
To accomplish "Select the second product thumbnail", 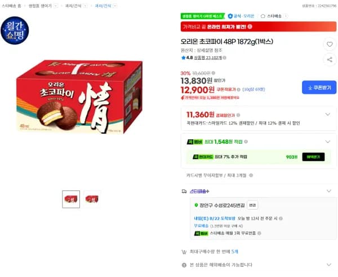I will [92, 199].
